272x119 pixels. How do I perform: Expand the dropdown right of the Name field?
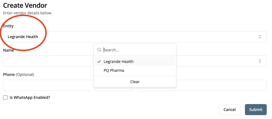[x=221, y=61]
